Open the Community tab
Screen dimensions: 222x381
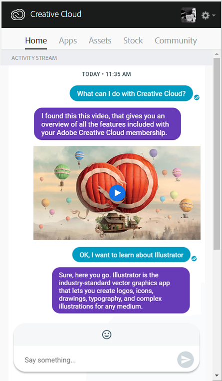pyautogui.click(x=176, y=40)
